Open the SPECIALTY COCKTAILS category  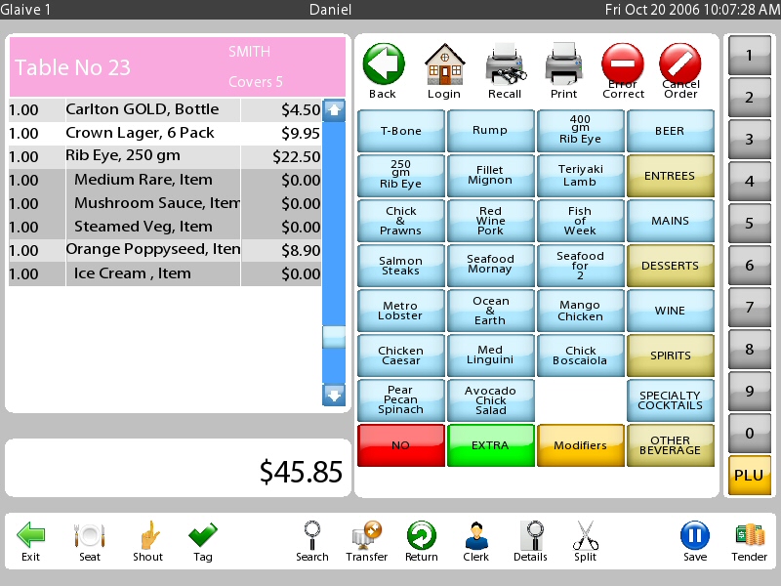coord(670,400)
